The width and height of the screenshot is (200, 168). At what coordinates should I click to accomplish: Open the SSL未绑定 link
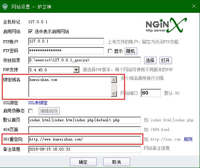point(38,103)
